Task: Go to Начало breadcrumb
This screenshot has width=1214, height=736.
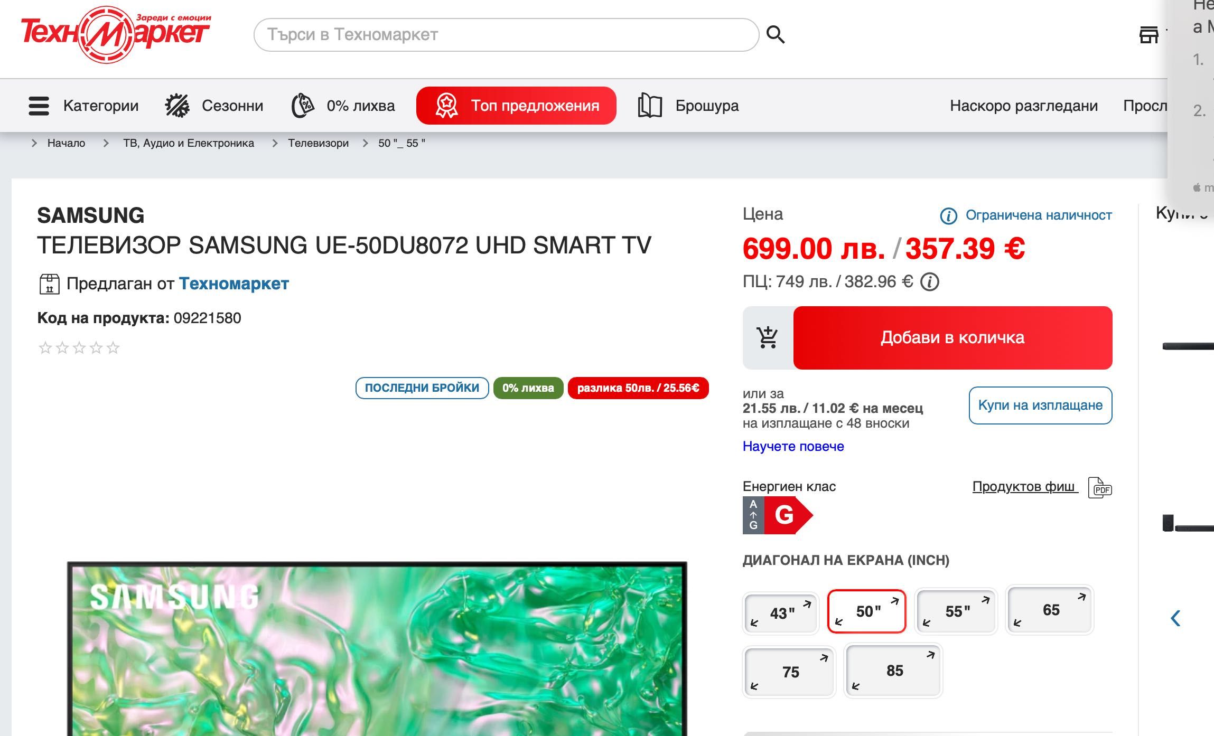Action: (66, 143)
